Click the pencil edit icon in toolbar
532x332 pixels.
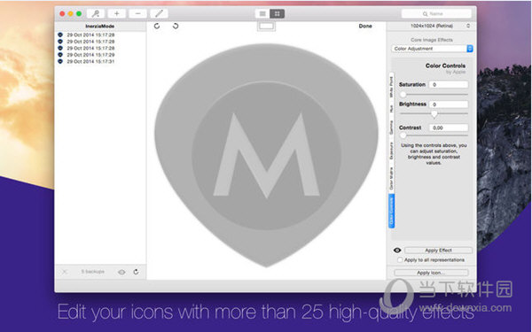point(159,13)
